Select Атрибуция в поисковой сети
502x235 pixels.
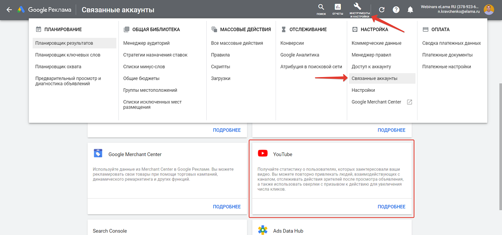click(311, 67)
